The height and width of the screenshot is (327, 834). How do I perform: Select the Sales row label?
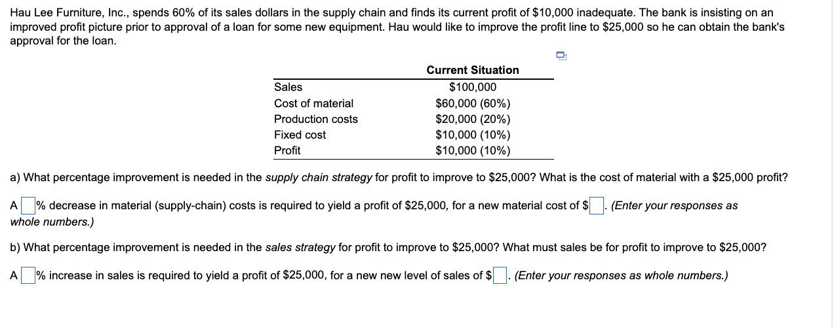pos(288,87)
